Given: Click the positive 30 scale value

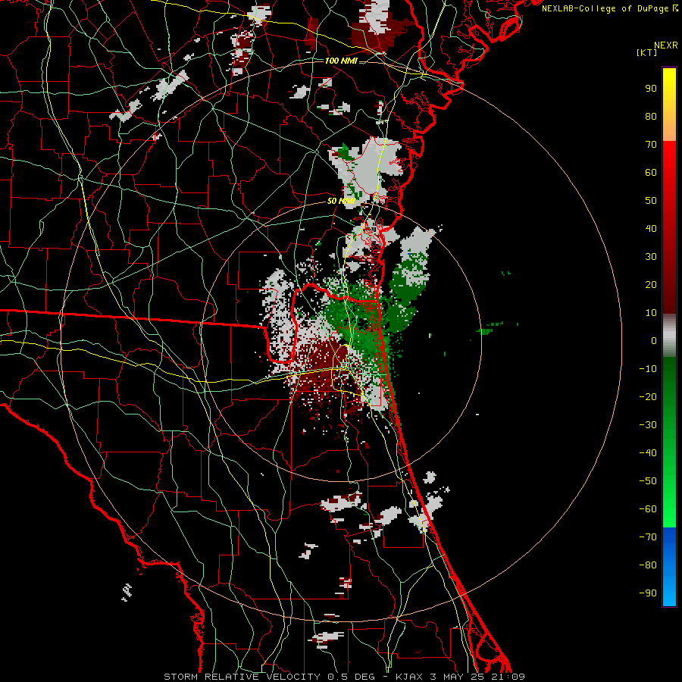Looking at the screenshot, I should point(651,257).
